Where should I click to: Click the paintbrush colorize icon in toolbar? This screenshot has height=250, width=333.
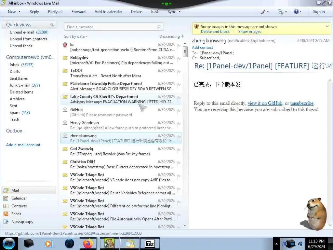(263, 12)
